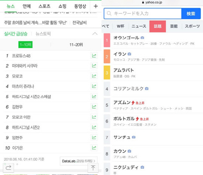The height and width of the screenshot is (175, 203).
Task: Open Yahoo topic アズムン
Action: (x=122, y=102)
